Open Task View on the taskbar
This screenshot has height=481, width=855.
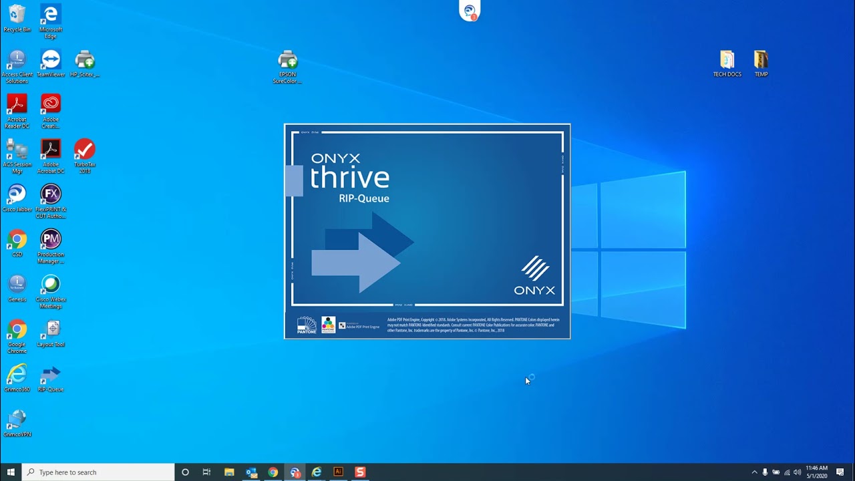(x=206, y=472)
